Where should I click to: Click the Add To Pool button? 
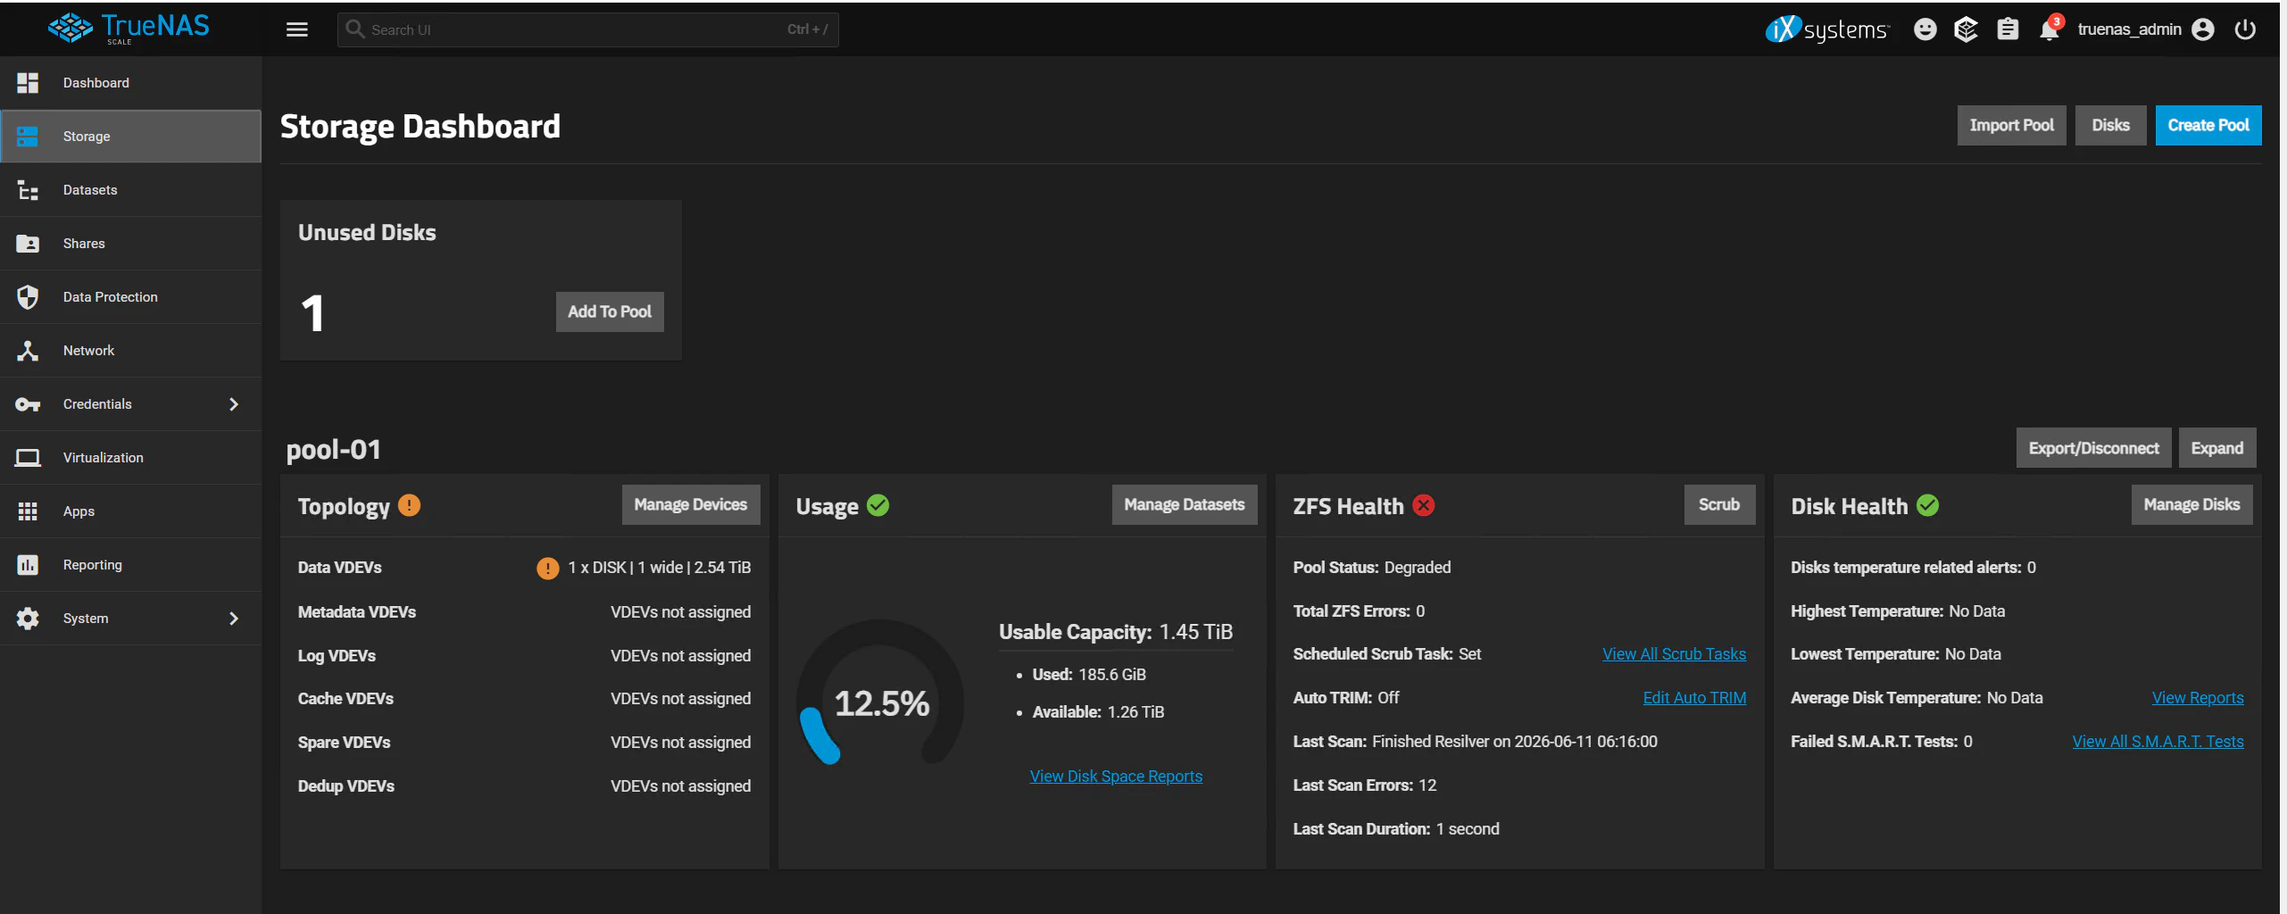[610, 312]
